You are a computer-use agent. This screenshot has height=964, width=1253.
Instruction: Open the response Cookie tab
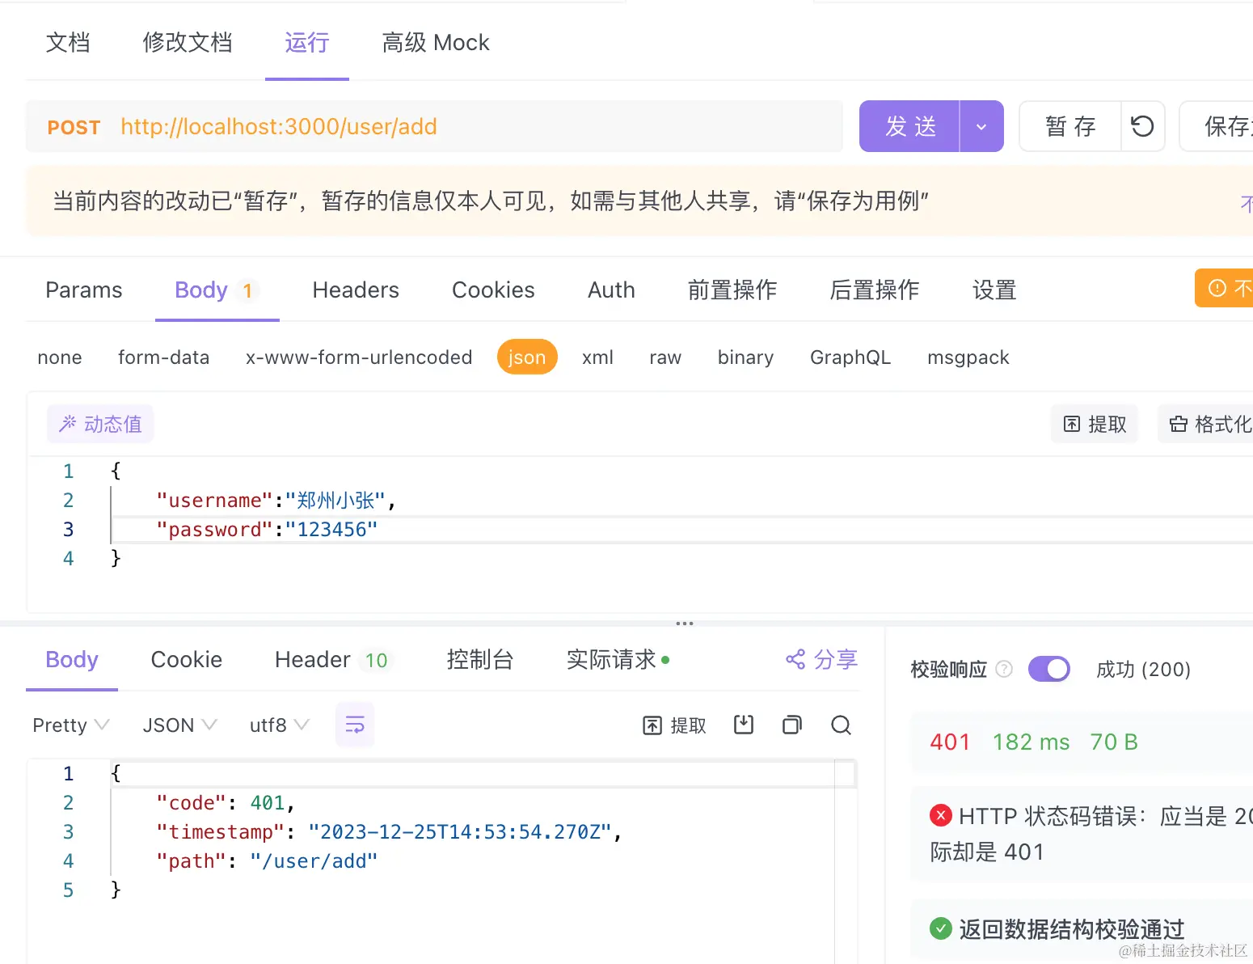(x=187, y=660)
